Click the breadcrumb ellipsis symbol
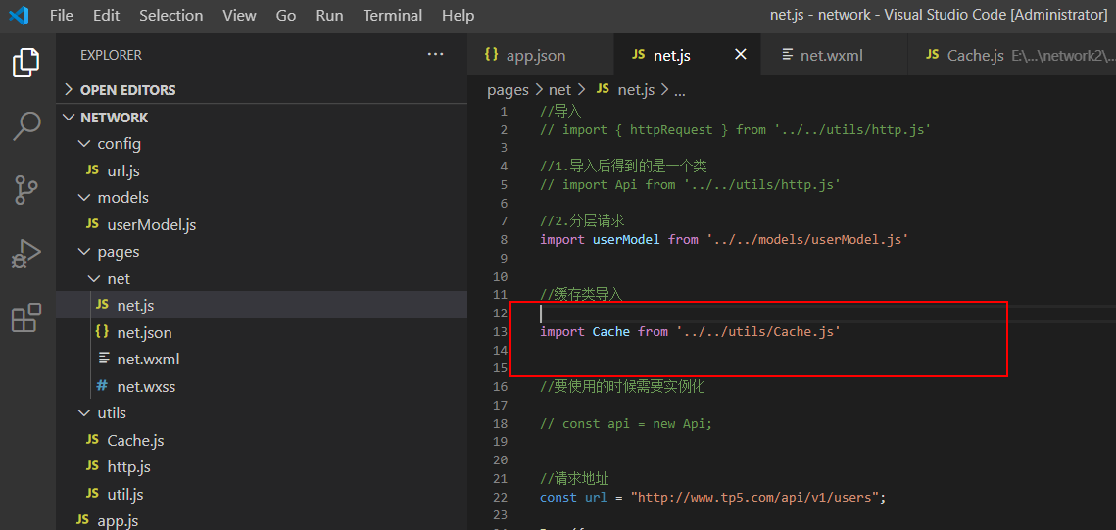The height and width of the screenshot is (530, 1116). (679, 90)
